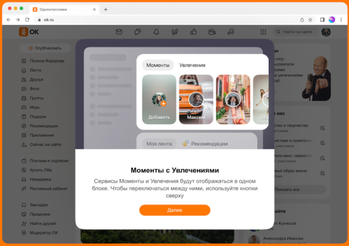The height and width of the screenshot is (246, 349).
Task: Open Игры in sidebar
Action: pos(30,108)
